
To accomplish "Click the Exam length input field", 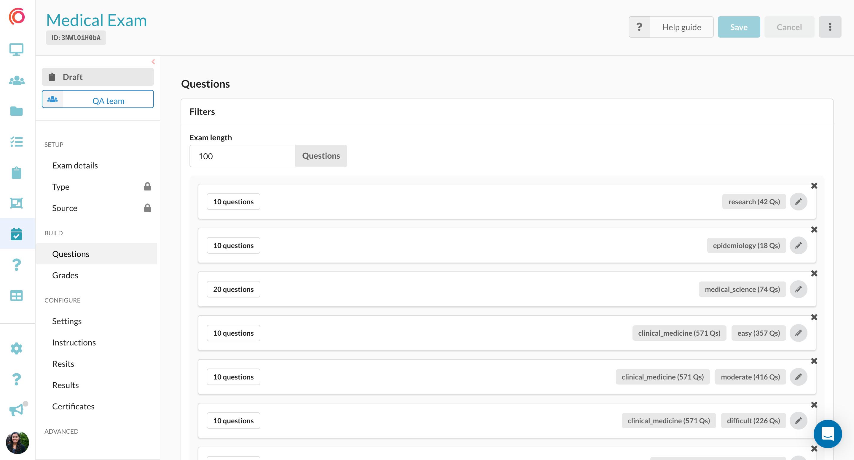I will (x=242, y=156).
